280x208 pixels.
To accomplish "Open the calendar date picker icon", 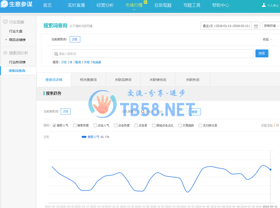I will (x=256, y=26).
